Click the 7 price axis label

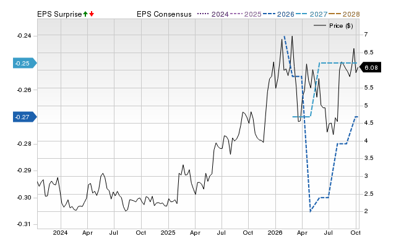366,35
